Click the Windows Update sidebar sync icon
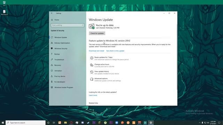223x125 pixels. tap(52, 37)
